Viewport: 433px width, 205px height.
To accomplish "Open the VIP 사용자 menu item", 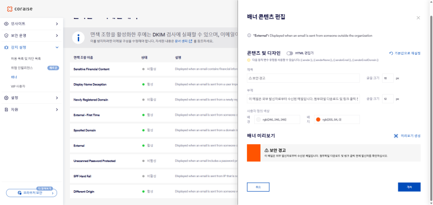I will tap(18, 86).
